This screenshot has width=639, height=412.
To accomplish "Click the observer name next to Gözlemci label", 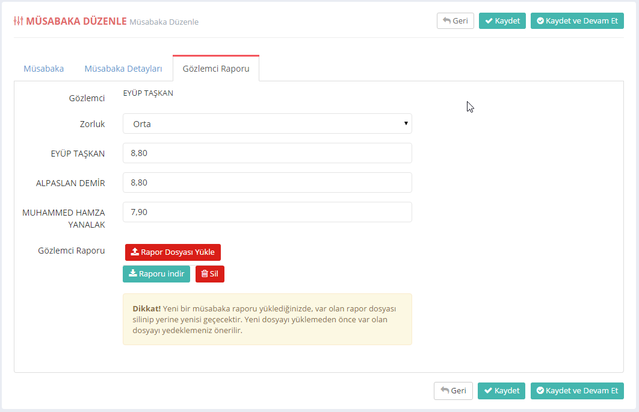I will [x=148, y=93].
